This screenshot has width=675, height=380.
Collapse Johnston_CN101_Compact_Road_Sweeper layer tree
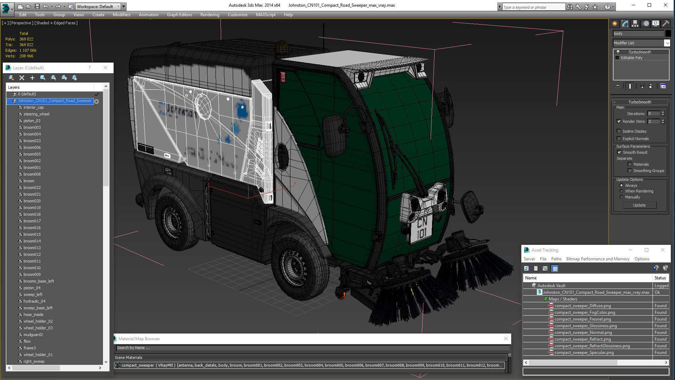pyautogui.click(x=9, y=101)
